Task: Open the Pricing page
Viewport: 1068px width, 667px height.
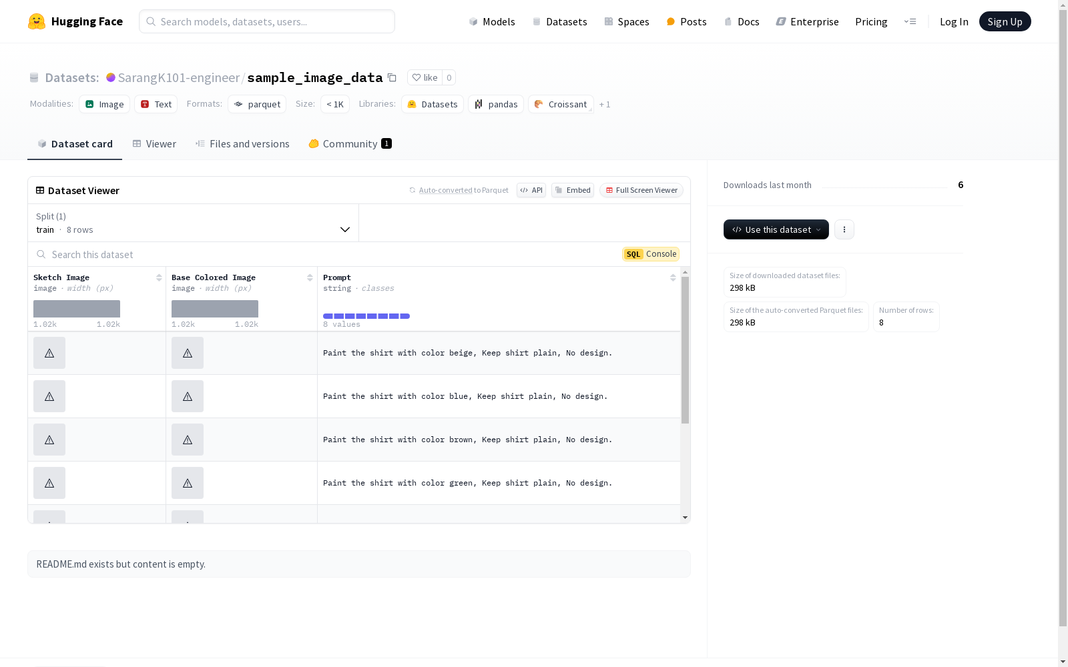Action: click(871, 21)
